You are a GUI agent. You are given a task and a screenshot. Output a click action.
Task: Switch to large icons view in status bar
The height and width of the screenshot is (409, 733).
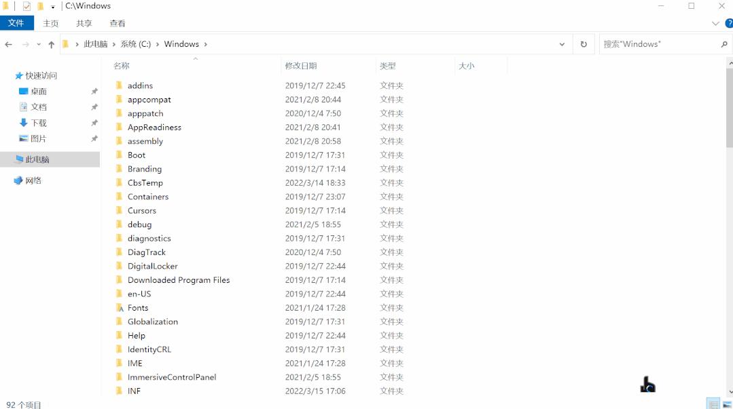[727, 404]
